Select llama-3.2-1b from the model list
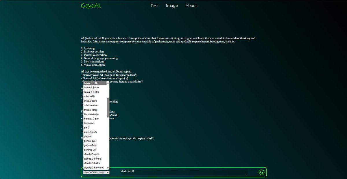Screen dimensions: 347x179 click(95, 83)
